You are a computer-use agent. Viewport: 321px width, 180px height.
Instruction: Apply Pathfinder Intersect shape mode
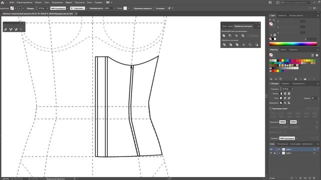click(236, 35)
